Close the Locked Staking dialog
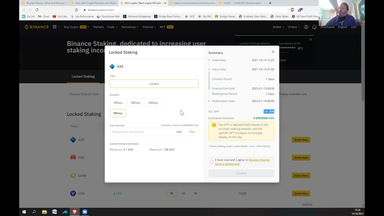Screen dimensions: 384x216 click(273, 52)
